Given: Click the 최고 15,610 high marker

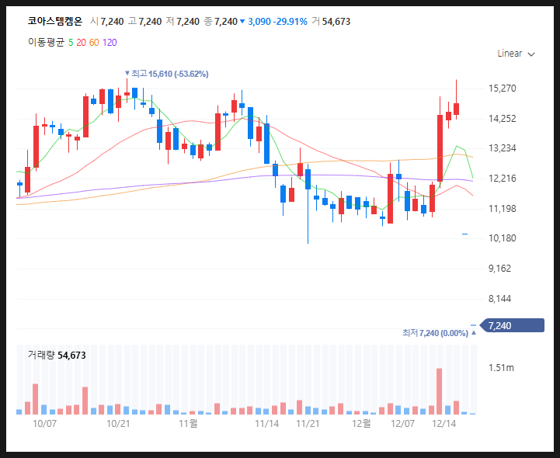Looking at the screenshot, I should pyautogui.click(x=166, y=74).
